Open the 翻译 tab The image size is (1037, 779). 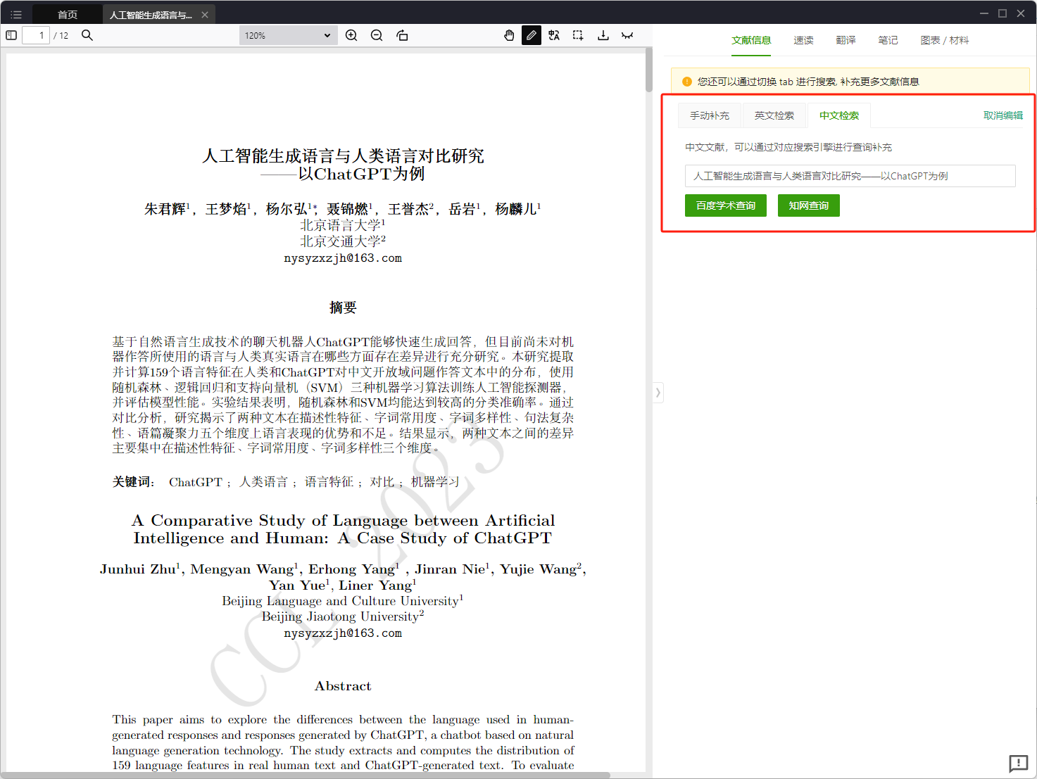(x=846, y=41)
